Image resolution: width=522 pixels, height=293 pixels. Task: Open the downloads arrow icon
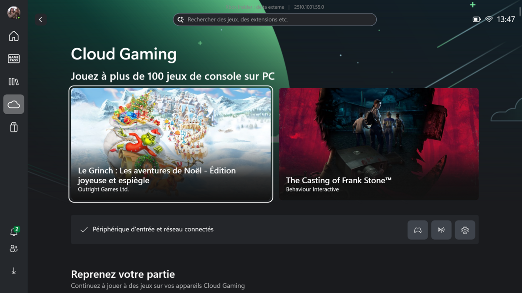(x=13, y=271)
